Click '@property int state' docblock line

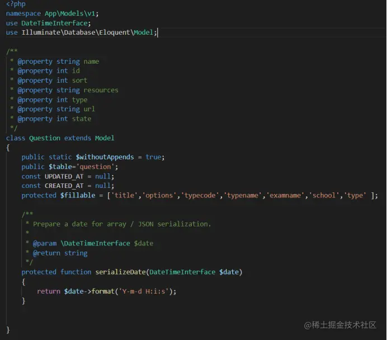pyautogui.click(x=54, y=119)
